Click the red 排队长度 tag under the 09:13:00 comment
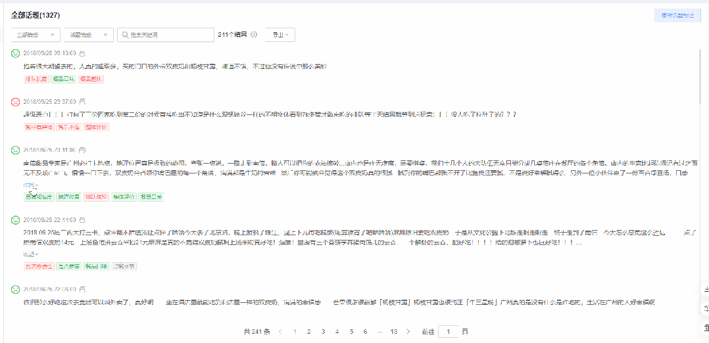Viewport: 709px width, 343px height. pos(36,79)
